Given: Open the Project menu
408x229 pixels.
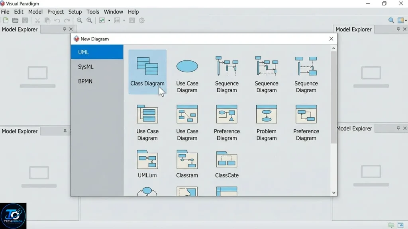Looking at the screenshot, I should coord(55,12).
